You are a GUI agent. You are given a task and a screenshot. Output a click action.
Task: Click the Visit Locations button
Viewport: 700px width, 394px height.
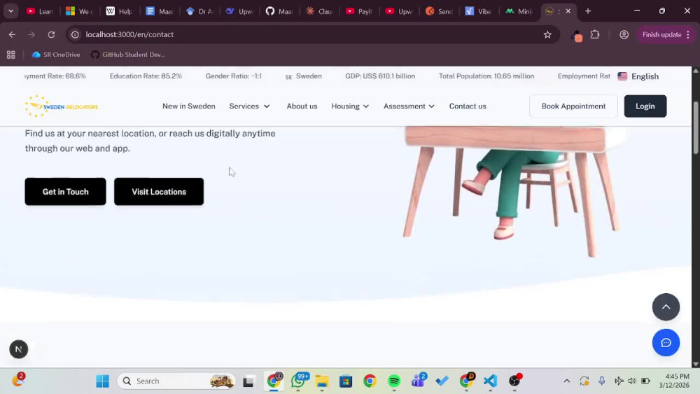(x=159, y=192)
